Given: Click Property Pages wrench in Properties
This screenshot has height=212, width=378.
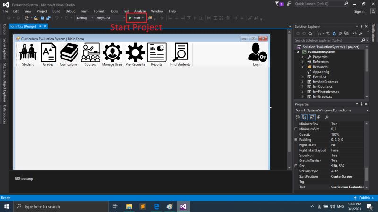Looking at the screenshot, I should (x=326, y=117).
